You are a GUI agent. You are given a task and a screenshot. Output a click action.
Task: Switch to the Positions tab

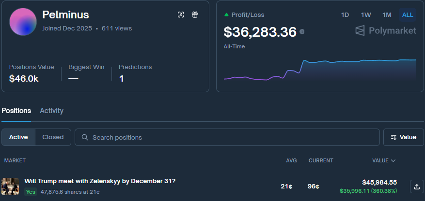pos(16,111)
